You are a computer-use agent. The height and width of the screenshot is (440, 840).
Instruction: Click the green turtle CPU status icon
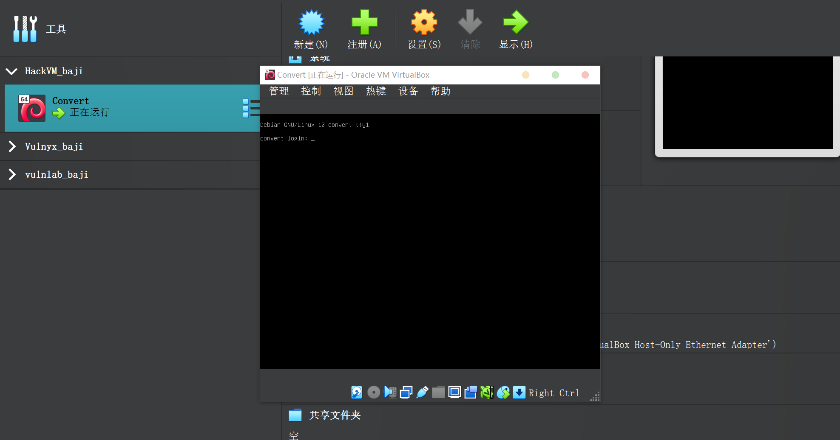[x=487, y=392]
